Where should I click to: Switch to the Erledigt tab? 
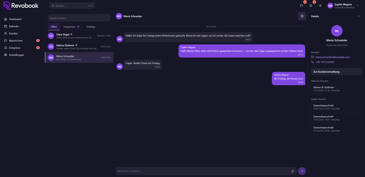91,27
